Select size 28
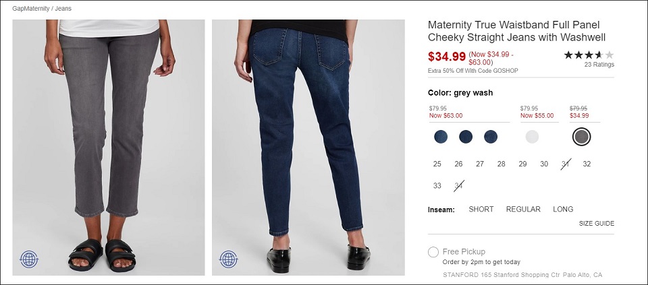Screen dimensions: 648x285 [x=502, y=164]
